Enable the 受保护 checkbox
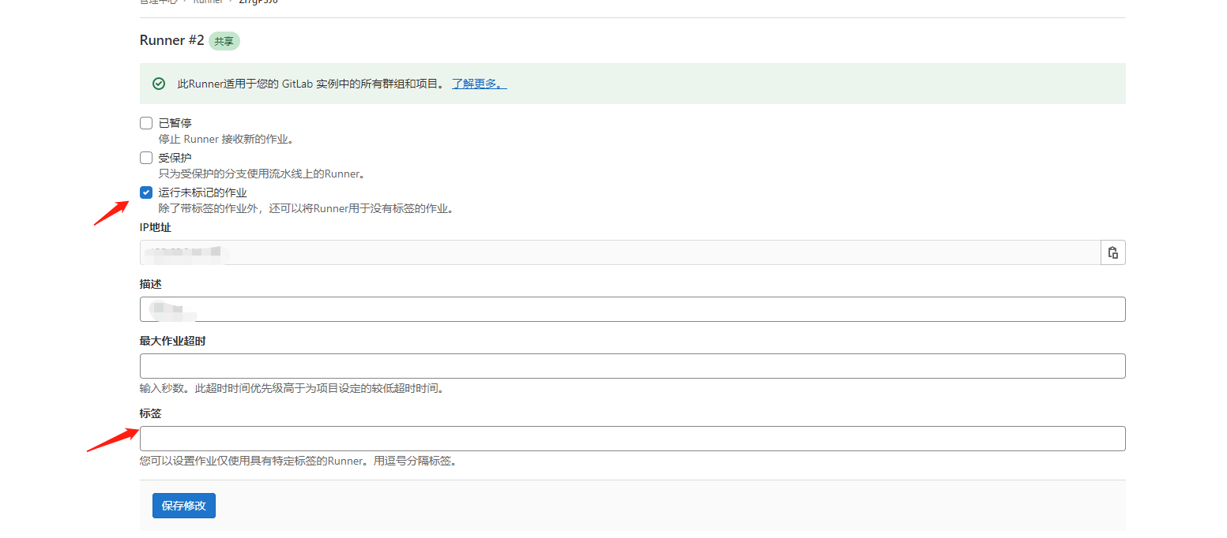The image size is (1227, 538). pyautogui.click(x=146, y=158)
